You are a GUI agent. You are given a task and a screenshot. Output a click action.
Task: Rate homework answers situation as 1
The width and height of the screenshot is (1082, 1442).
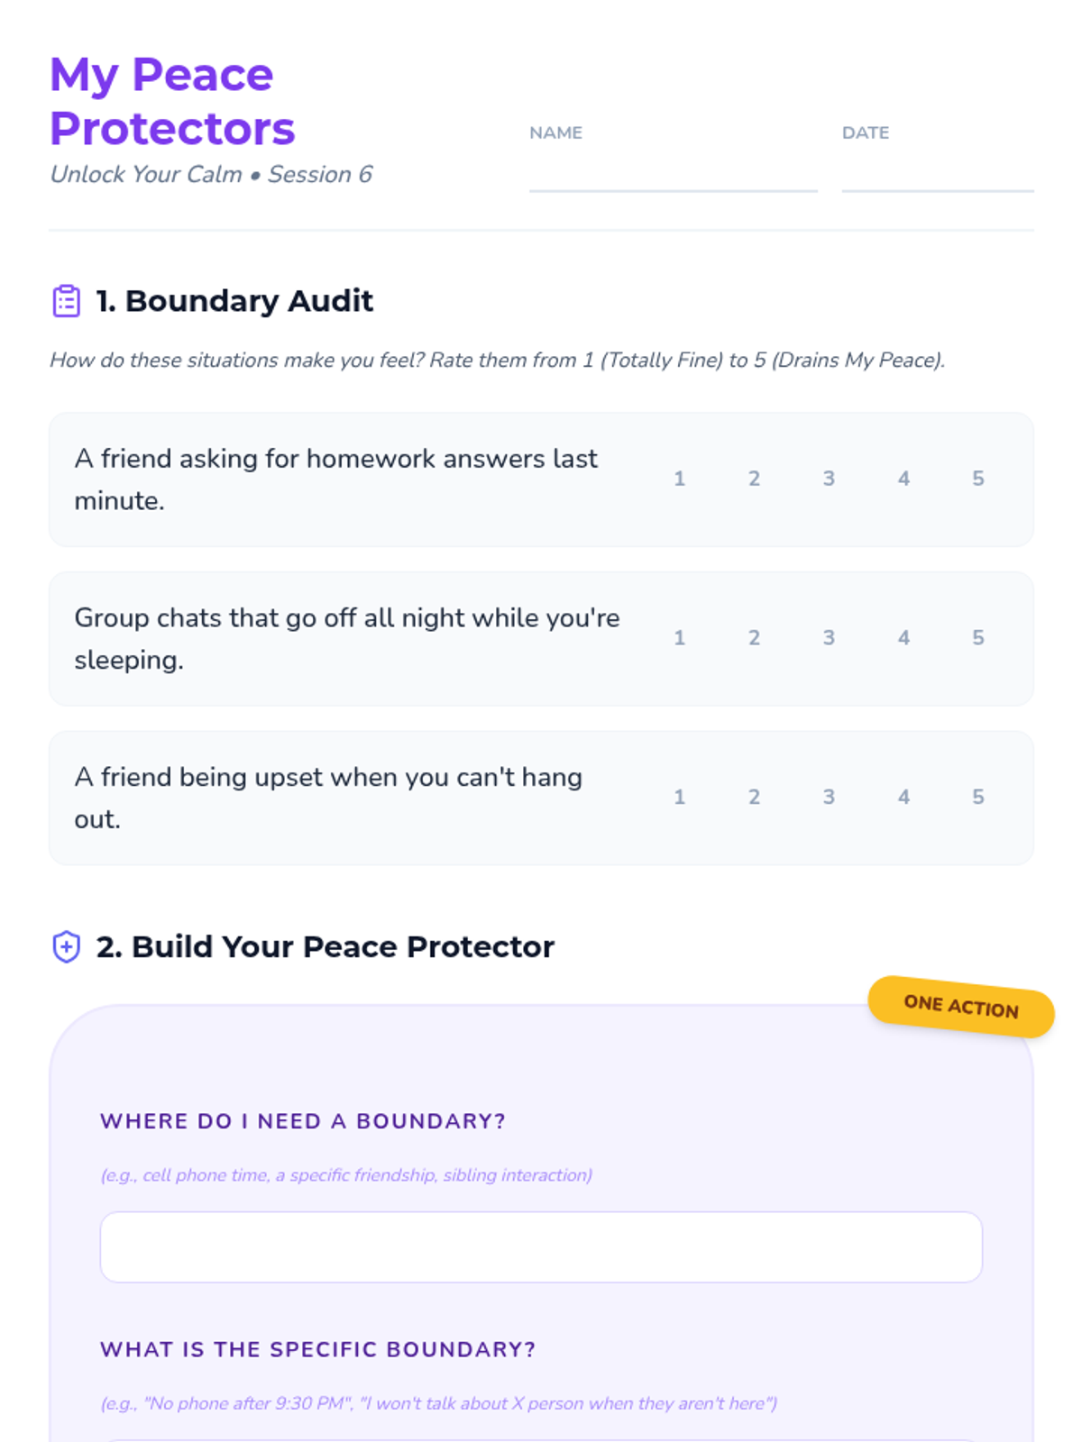point(680,479)
